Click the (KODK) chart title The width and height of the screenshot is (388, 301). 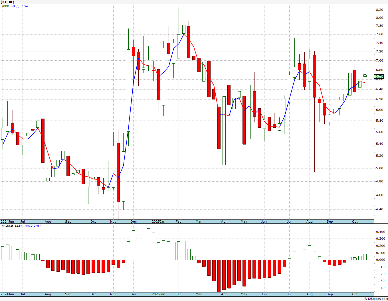pyautogui.click(x=7, y=2)
